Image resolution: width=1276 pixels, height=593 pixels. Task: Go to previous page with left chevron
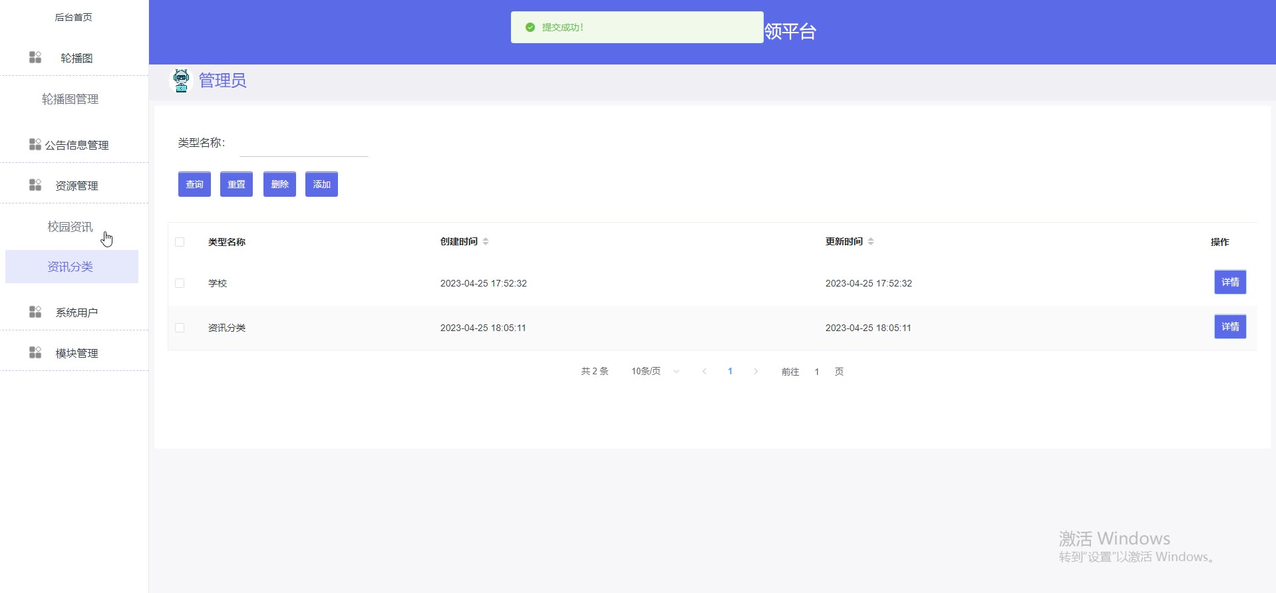705,372
